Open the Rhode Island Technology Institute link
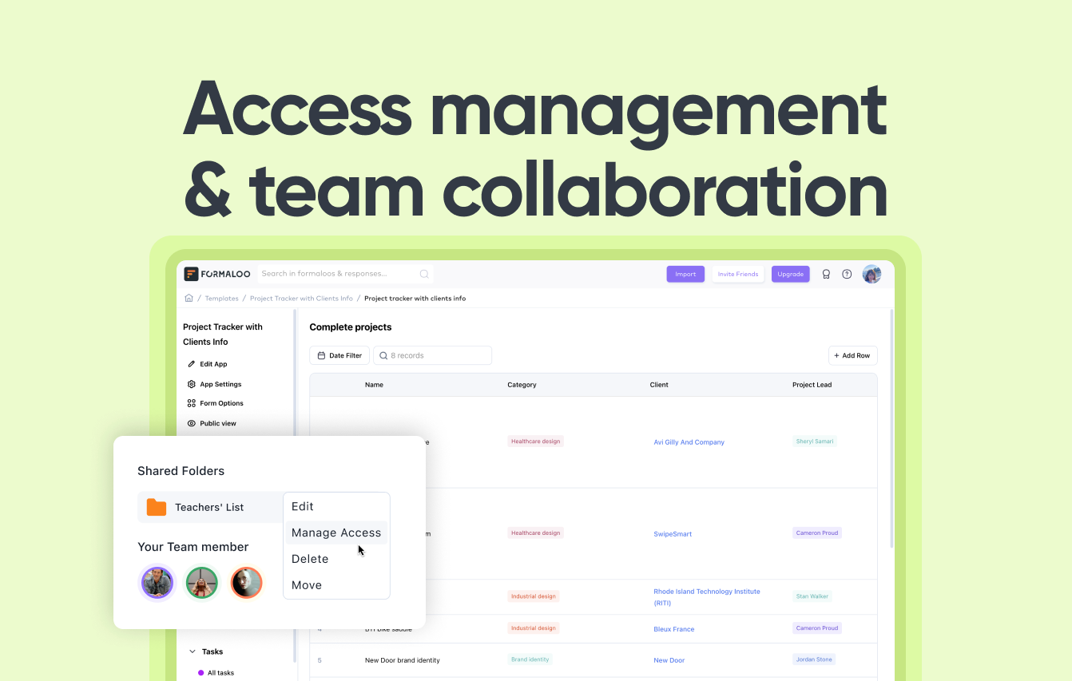The height and width of the screenshot is (681, 1072). click(707, 597)
